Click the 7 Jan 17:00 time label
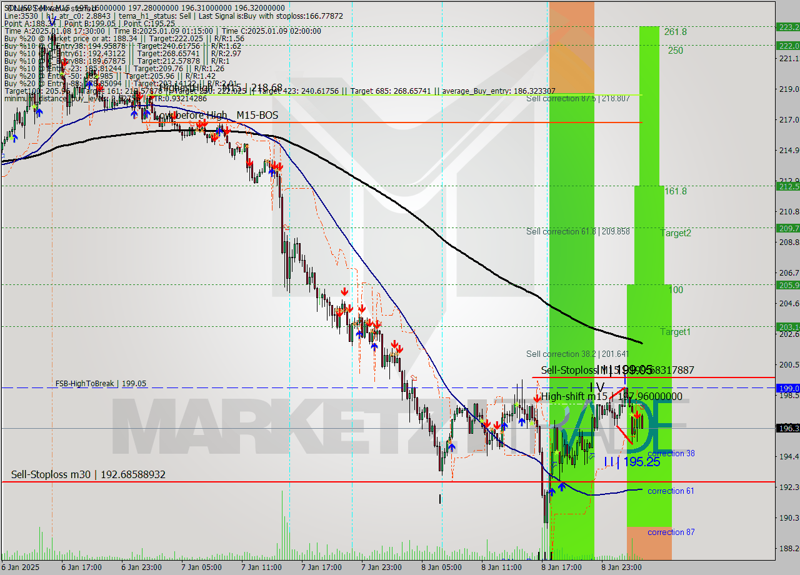 tap(322, 567)
